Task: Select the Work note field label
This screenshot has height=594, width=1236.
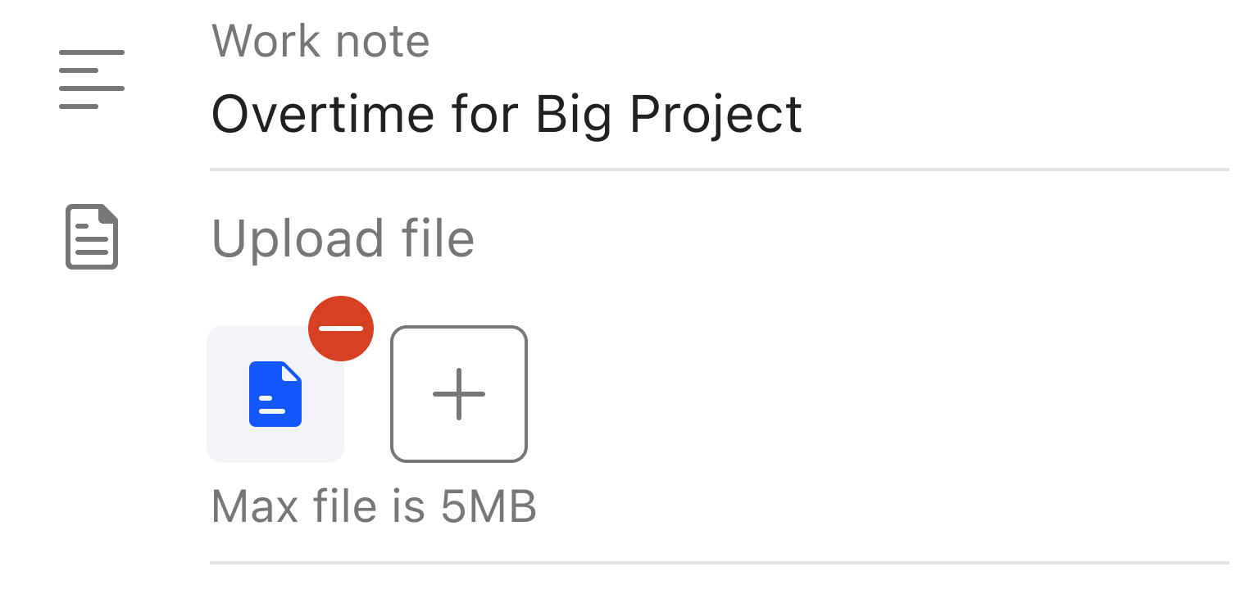Action: pyautogui.click(x=320, y=40)
